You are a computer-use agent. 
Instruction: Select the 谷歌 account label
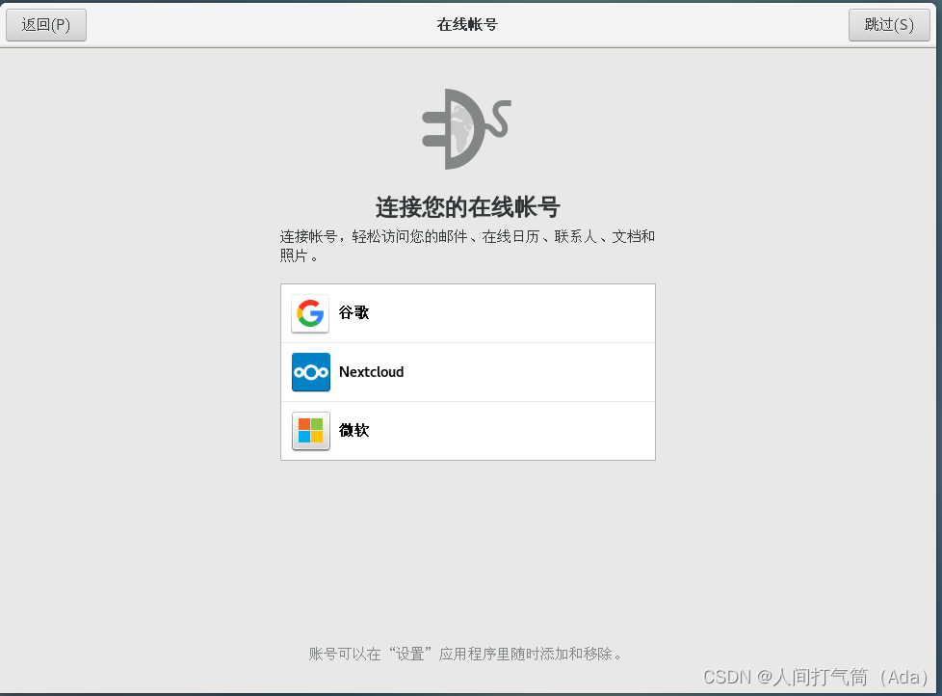pos(353,312)
